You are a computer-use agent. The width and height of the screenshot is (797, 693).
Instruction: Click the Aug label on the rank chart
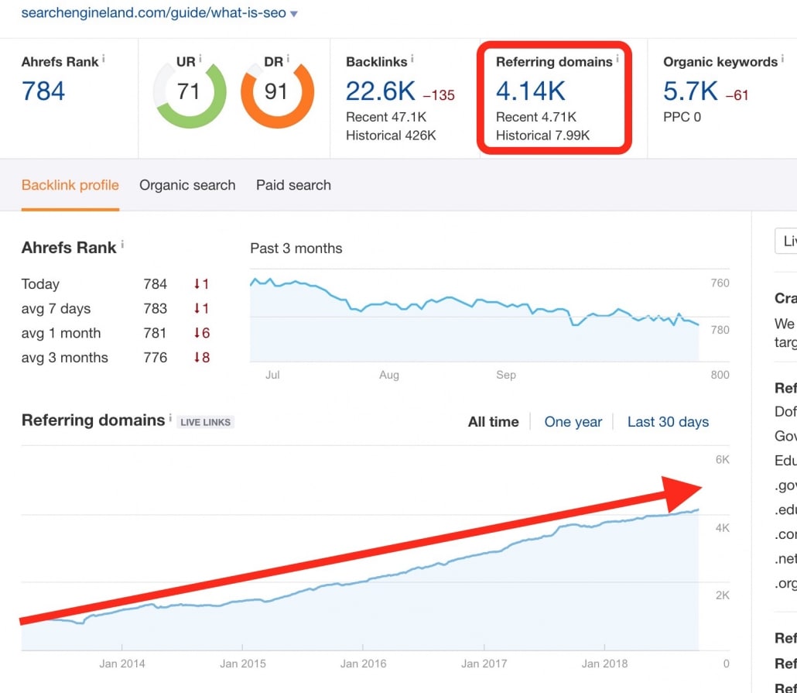[389, 375]
